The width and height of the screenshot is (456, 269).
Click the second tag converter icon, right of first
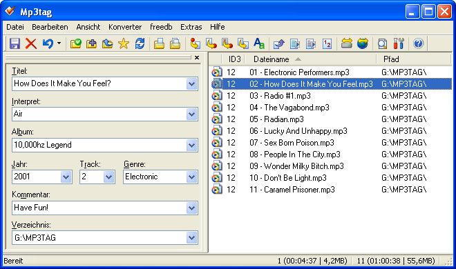point(211,44)
